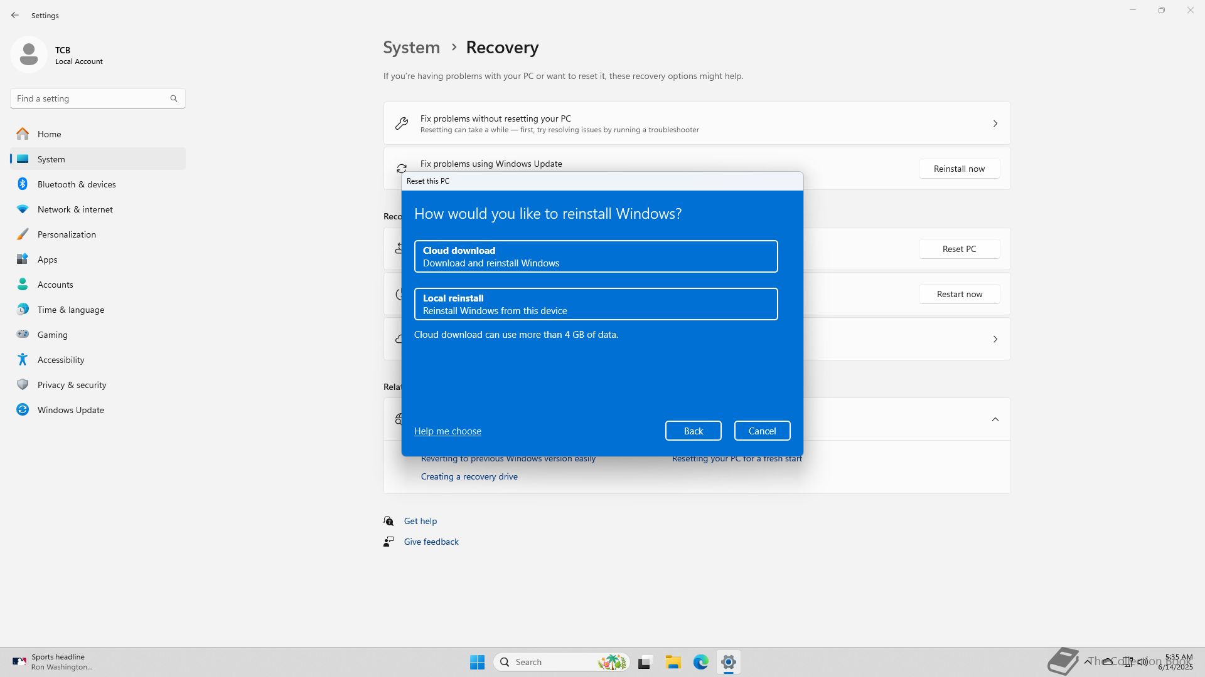1205x677 pixels.
Task: Choose the Cloud download option
Action: click(596, 256)
